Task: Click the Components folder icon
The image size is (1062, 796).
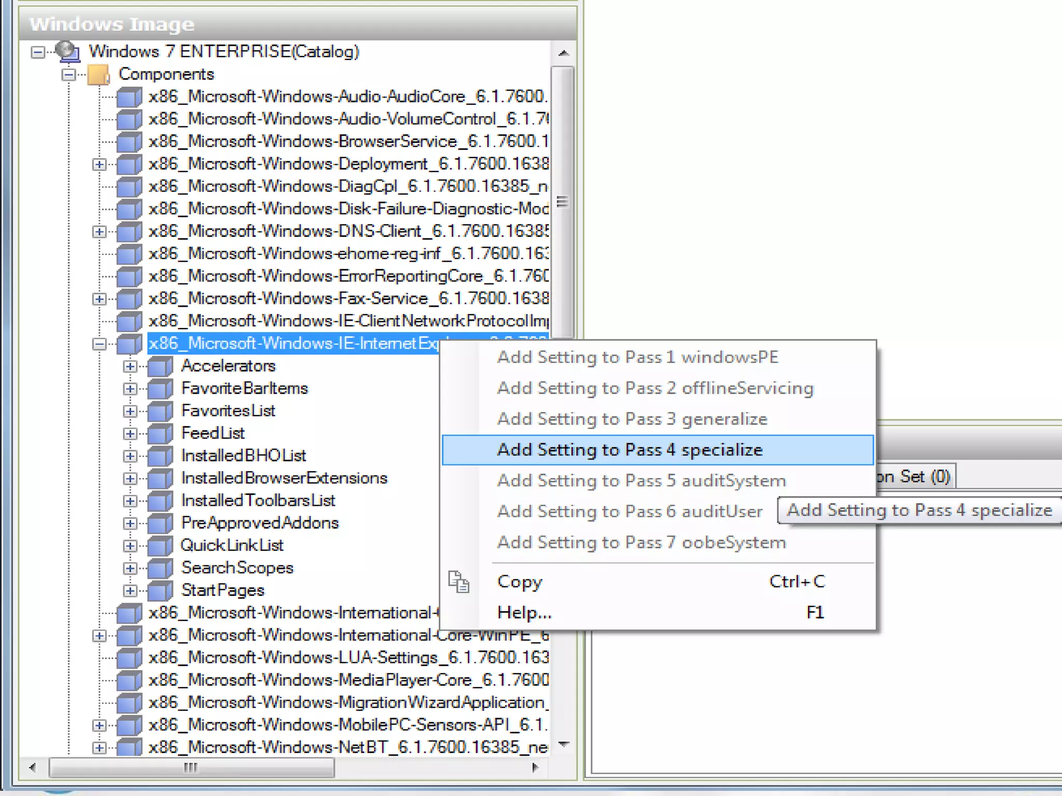Action: tap(99, 74)
